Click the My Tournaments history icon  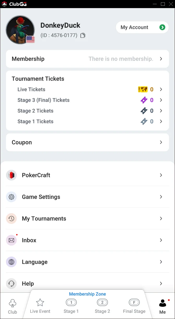pyautogui.click(x=11, y=219)
